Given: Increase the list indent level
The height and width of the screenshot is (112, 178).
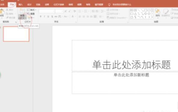Looking at the screenshot, I should coord(97,11).
